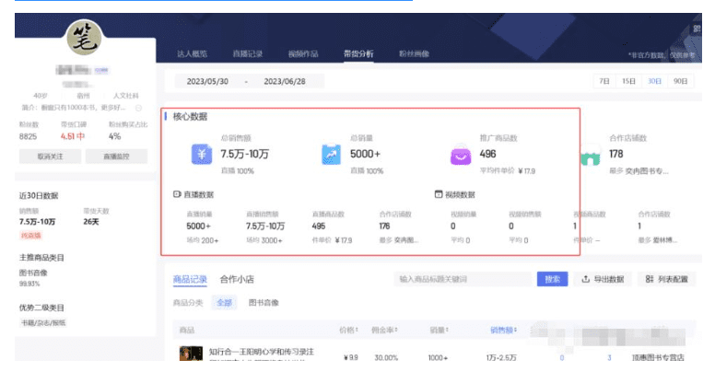
Task: Click the 直播监控 button
Action: (x=116, y=157)
